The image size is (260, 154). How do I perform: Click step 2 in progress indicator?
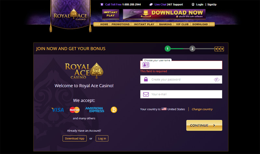tap(192, 49)
